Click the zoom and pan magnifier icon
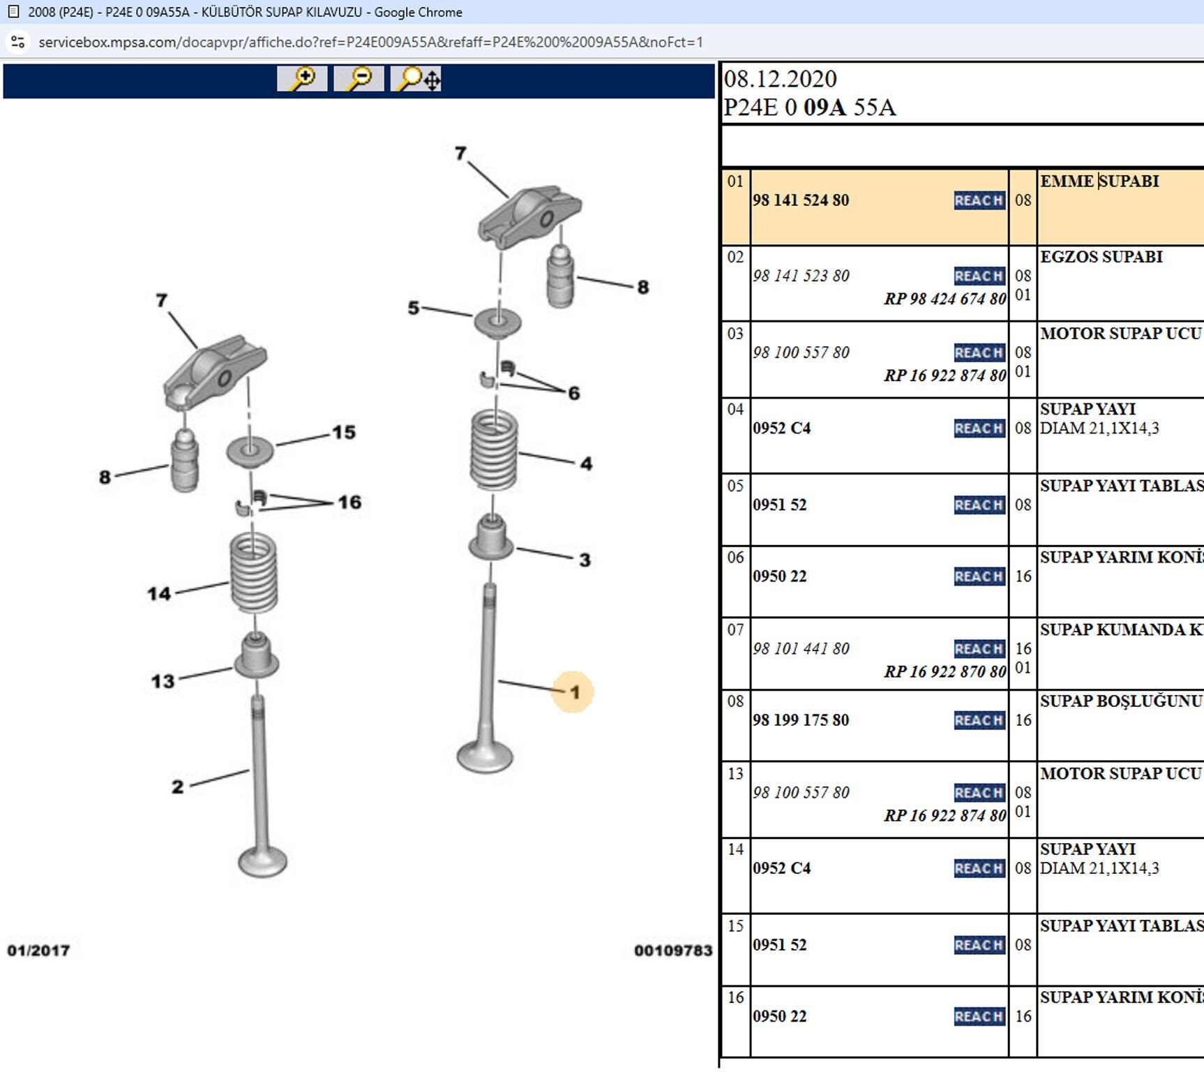Screen dimensions: 1204x1072 [x=416, y=79]
